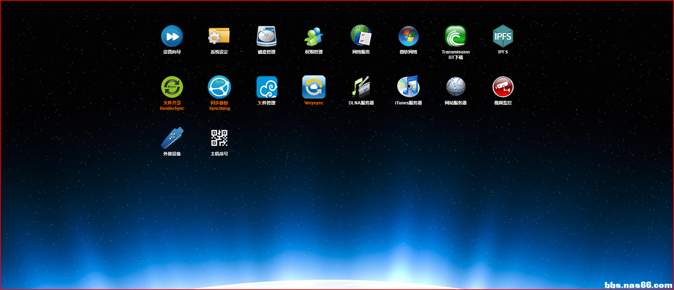Viewport: 674px width, 290px height.
Task: Open the IPFS hexagon icon
Action: point(503,36)
